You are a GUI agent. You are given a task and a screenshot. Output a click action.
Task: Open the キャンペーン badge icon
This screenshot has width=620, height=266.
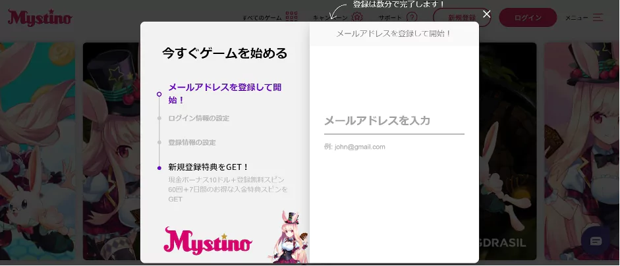357,17
